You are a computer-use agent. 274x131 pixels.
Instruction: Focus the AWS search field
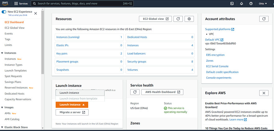(82, 3)
